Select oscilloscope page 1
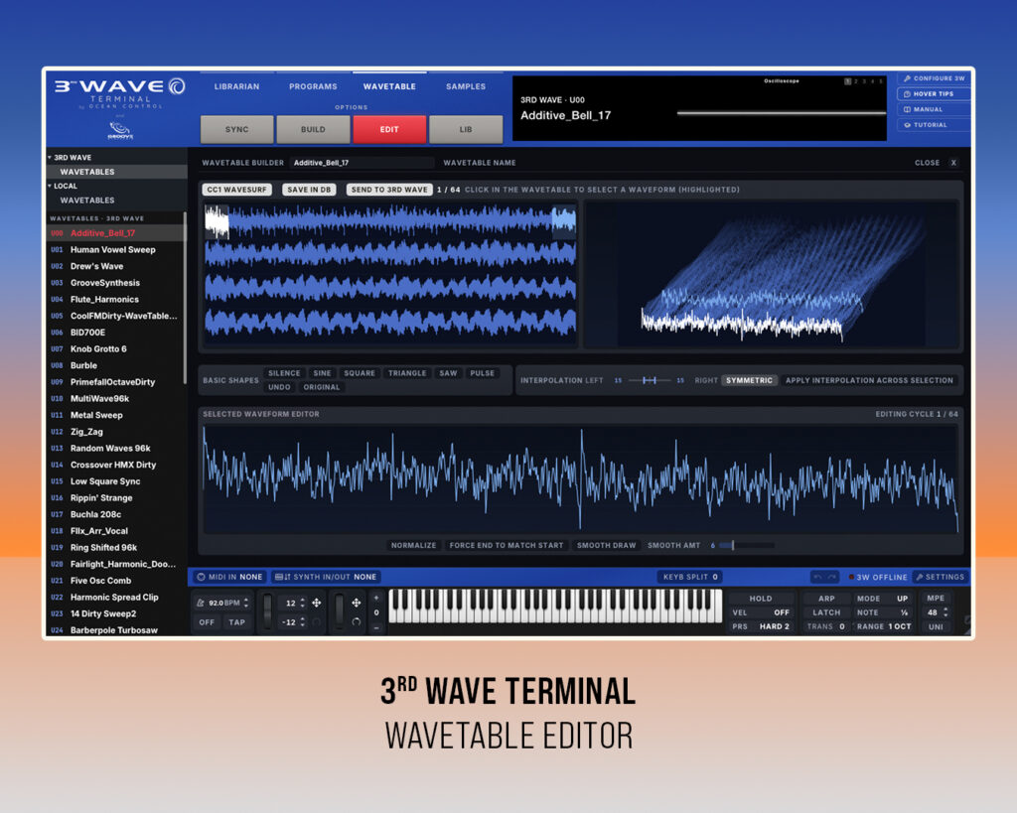Image resolution: width=1017 pixels, height=813 pixels. click(847, 81)
